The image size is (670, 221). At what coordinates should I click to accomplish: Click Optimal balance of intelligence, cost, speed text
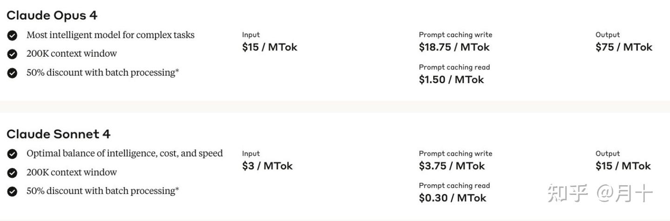click(x=125, y=154)
